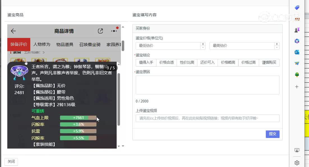
Task: Click the 评分 2481 score text
Action: [x=19, y=89]
